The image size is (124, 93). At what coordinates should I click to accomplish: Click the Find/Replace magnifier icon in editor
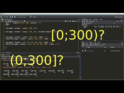click(x=19, y=21)
